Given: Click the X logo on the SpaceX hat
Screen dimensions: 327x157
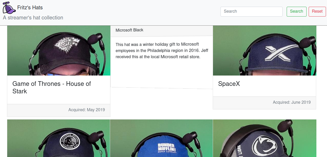Looking at the screenshot, I should tap(277, 53).
